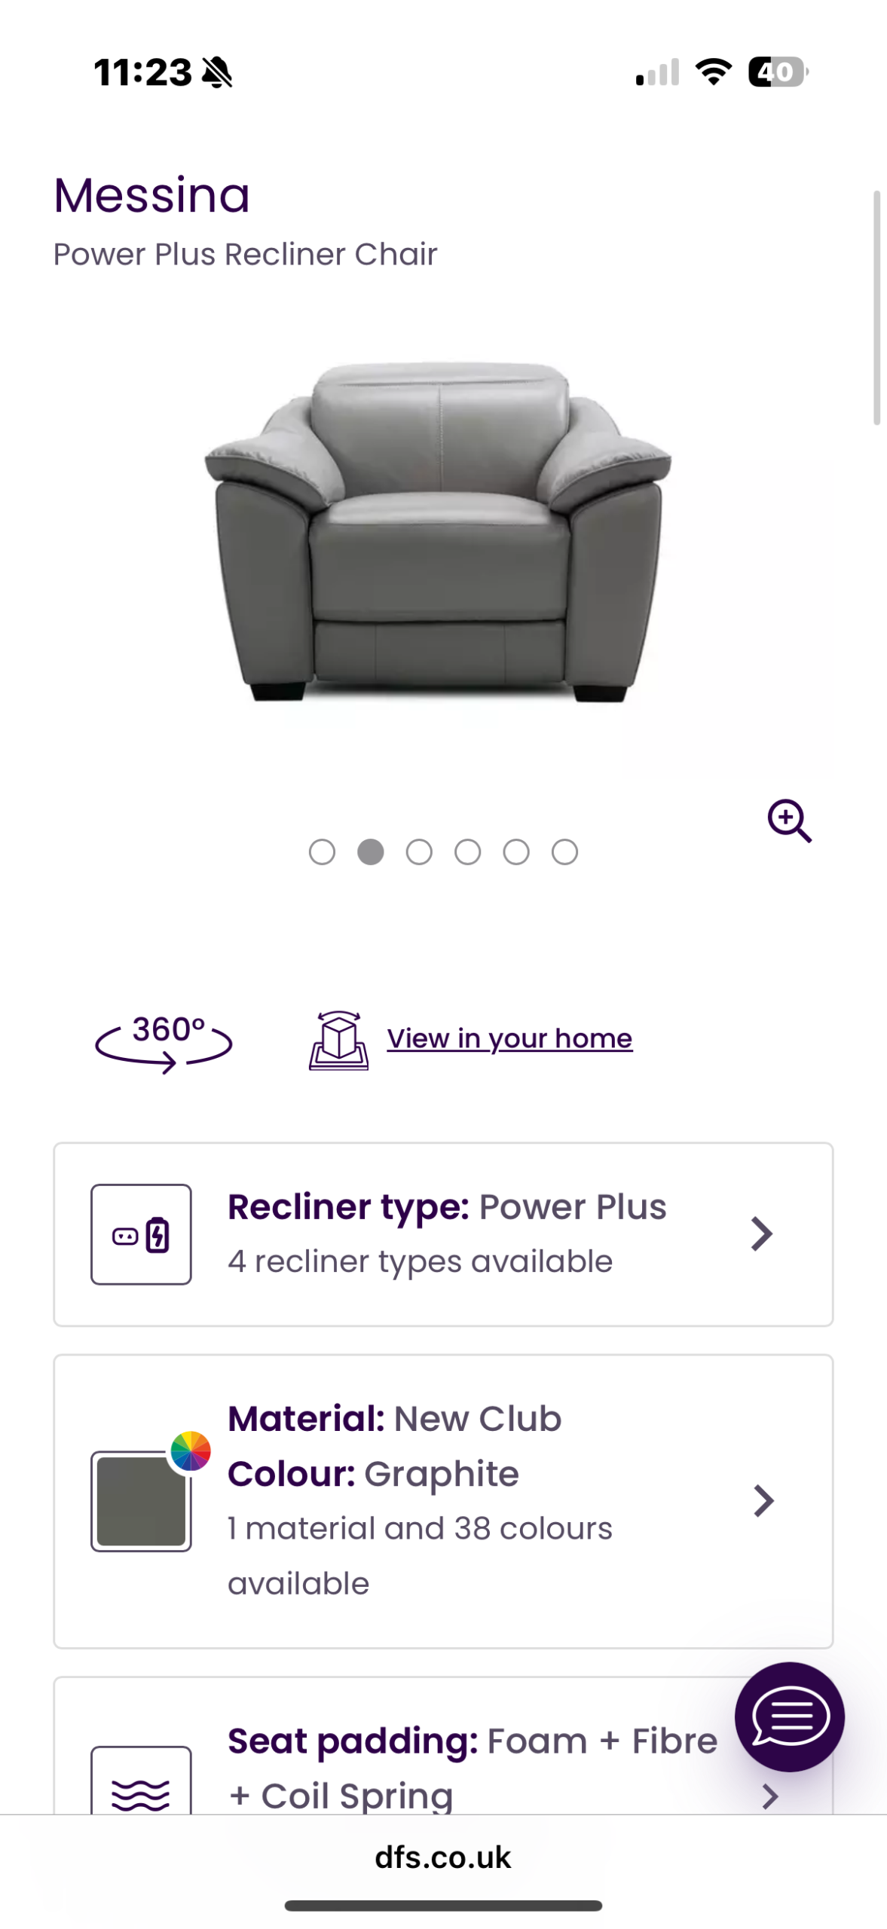Tap the Graphite colour swatch
887x1929 pixels.
(x=141, y=1501)
